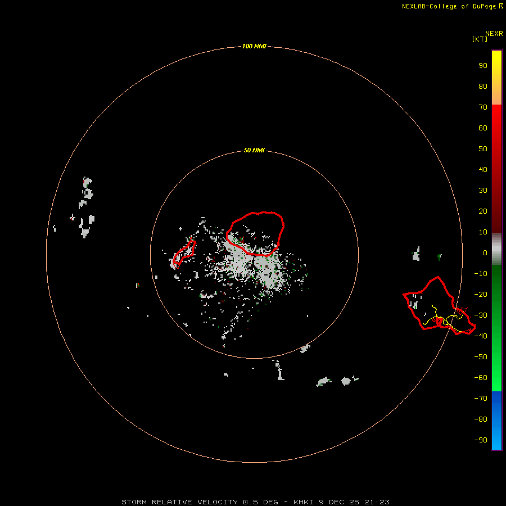This screenshot has height=506, width=506.
Task: Click the positive 50 velocity scale label
Action: click(483, 149)
